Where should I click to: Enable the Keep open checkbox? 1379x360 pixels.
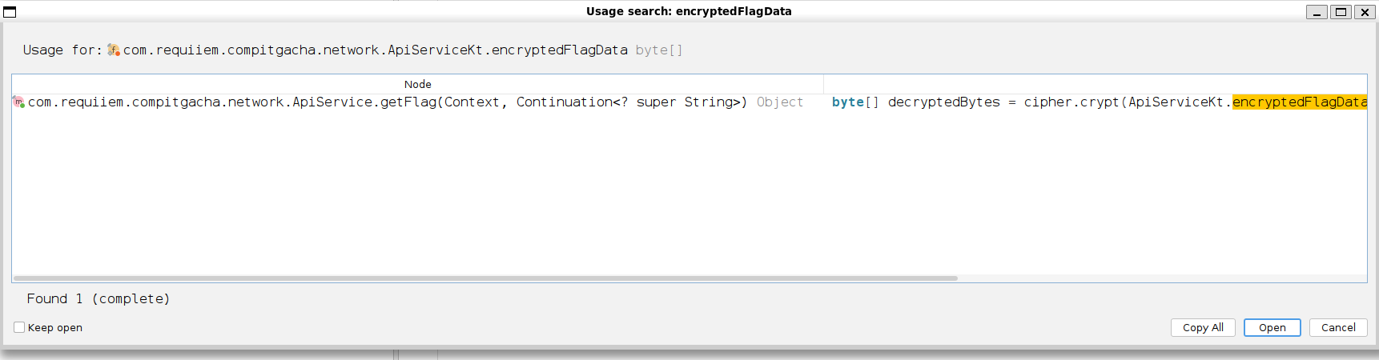click(x=19, y=327)
